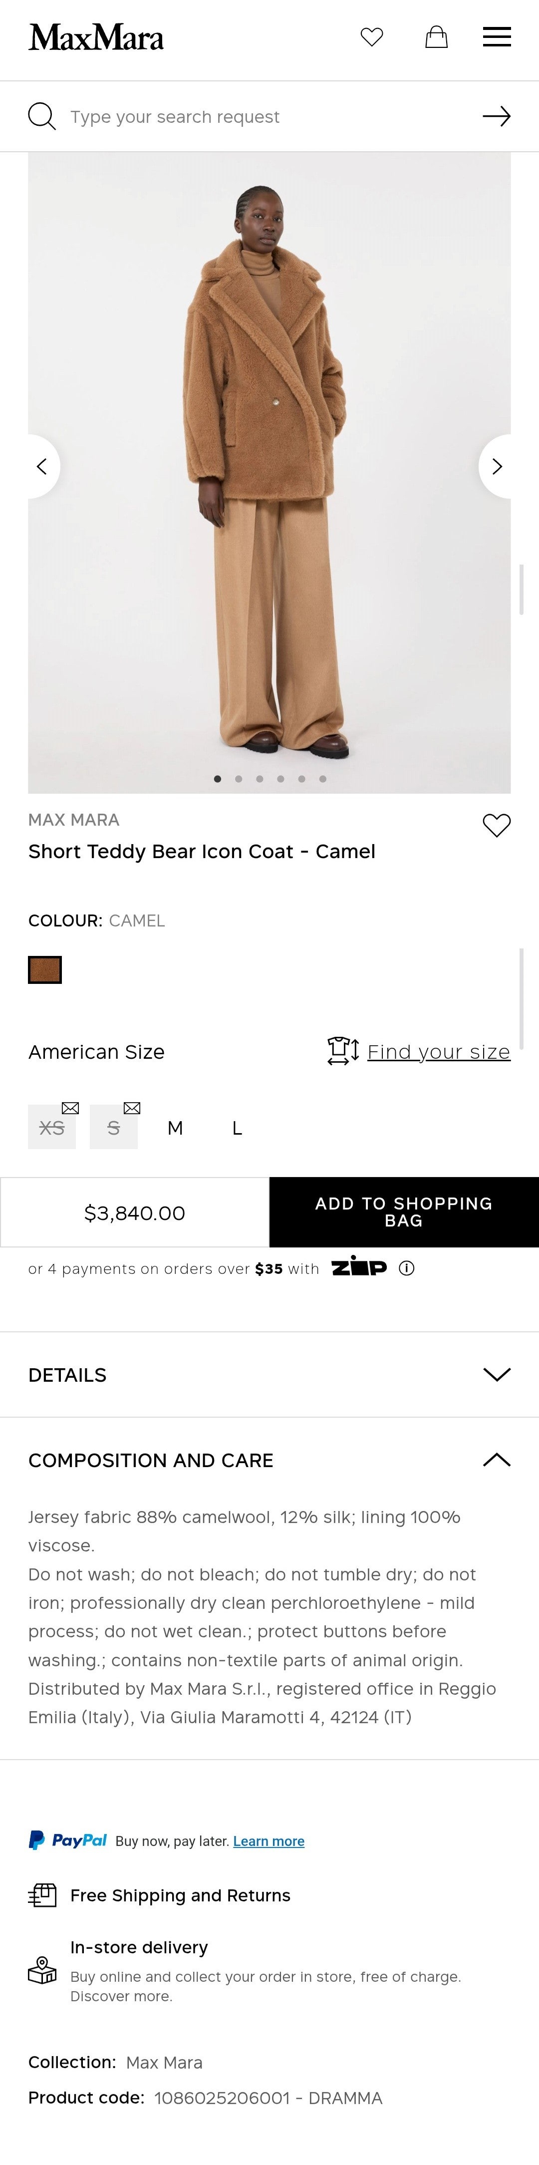Click Add to Shopping Bag

(404, 1212)
